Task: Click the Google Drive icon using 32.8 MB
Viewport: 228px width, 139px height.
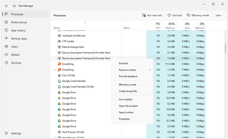Action: pos(59,98)
